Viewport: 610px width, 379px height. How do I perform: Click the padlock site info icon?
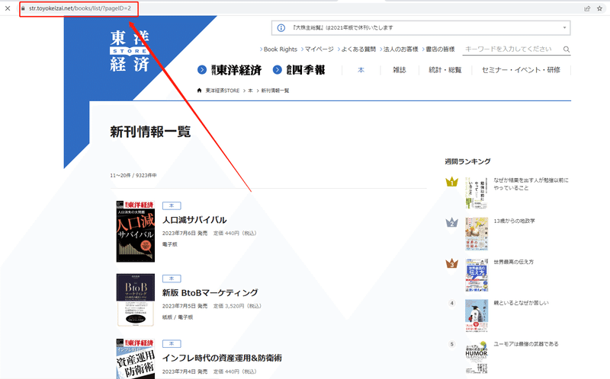click(24, 8)
